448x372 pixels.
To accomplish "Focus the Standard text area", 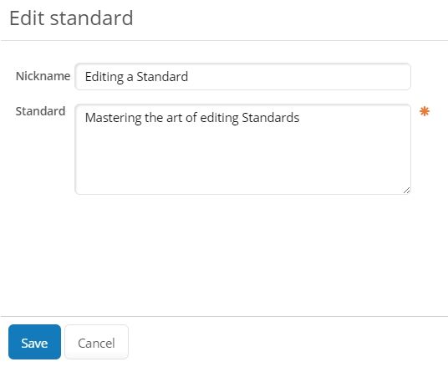I will pos(243,149).
